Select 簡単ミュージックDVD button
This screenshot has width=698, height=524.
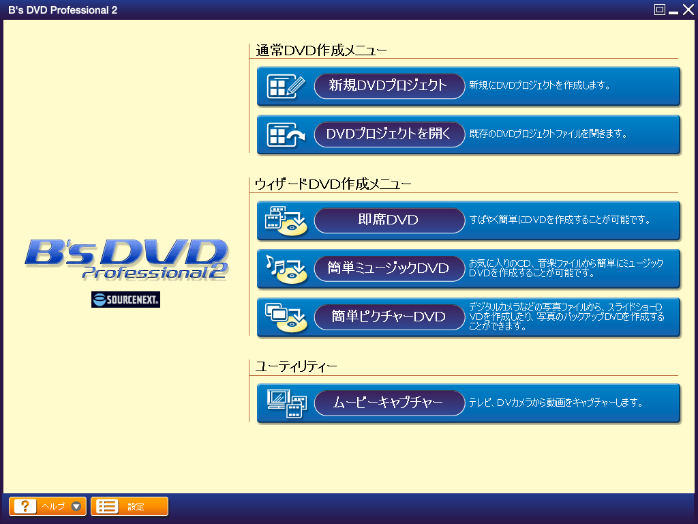tap(389, 269)
